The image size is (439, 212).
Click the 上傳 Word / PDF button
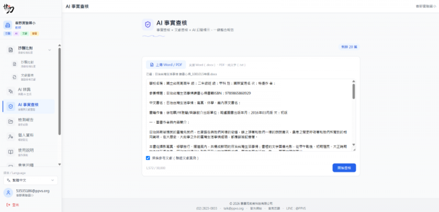tap(166, 65)
